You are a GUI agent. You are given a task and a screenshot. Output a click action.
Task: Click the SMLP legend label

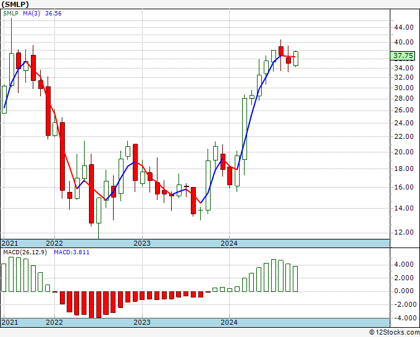click(x=10, y=14)
